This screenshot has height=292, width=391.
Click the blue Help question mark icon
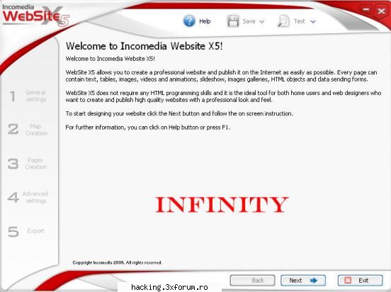pyautogui.click(x=189, y=21)
